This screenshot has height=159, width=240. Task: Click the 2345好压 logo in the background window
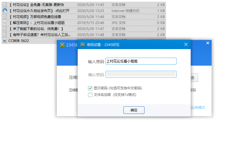tap(62, 45)
